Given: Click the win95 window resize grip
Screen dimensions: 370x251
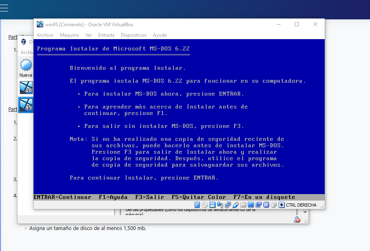Looking at the screenshot, I should pos(322,207).
